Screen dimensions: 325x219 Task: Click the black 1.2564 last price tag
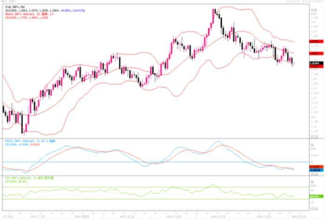[316, 63]
